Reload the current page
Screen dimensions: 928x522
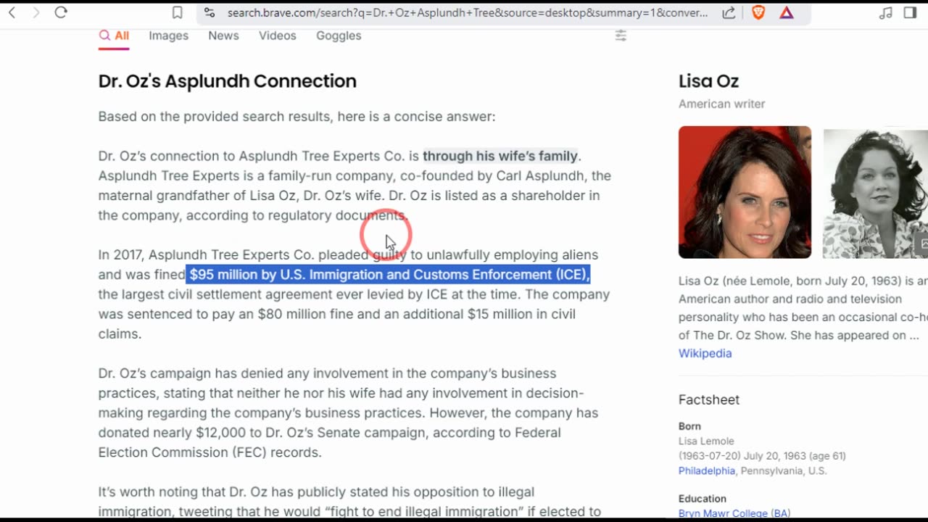[61, 12]
